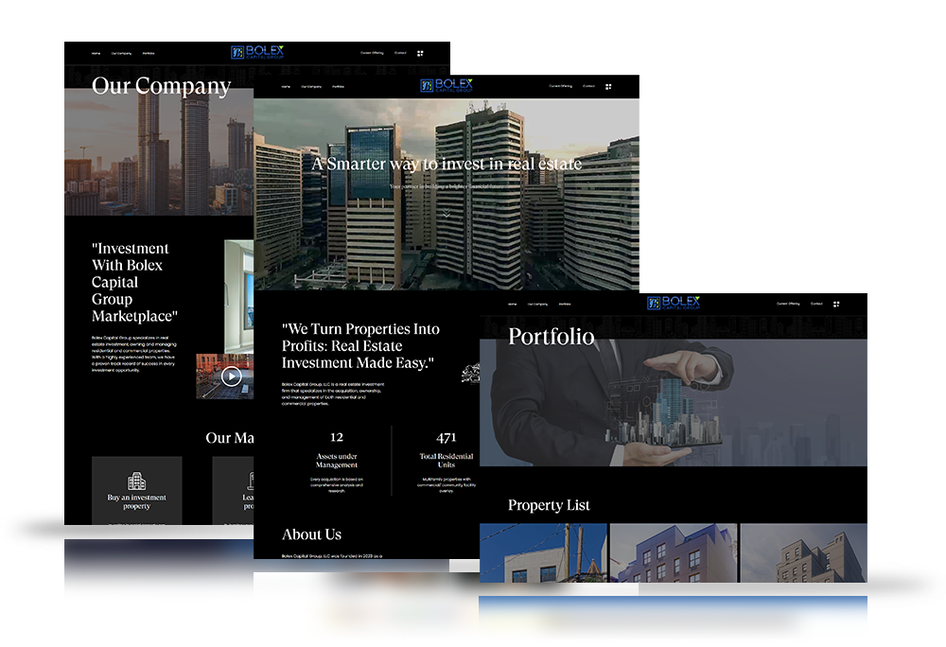The image size is (946, 647).
Task: Click the building icon on the Buy property card
Action: coord(136,481)
